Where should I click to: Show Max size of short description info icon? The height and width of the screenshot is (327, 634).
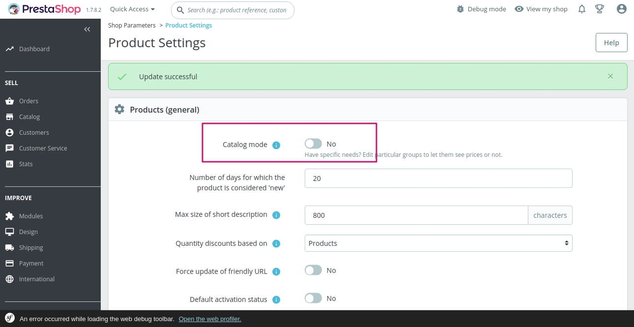(276, 215)
